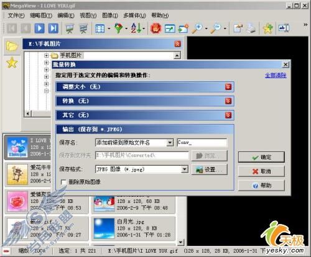Screen dimensions: 311x257
Task: Open the 视图(V) menu
Action: tap(88, 16)
